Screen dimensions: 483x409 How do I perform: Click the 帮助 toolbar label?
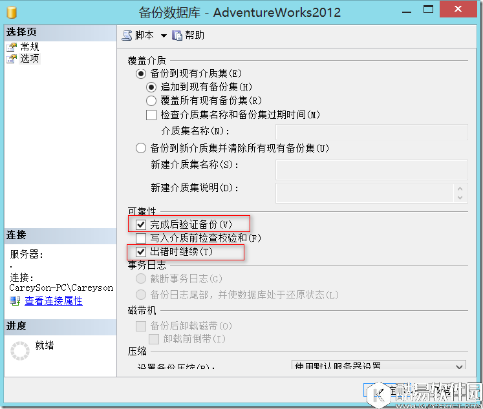(x=195, y=35)
